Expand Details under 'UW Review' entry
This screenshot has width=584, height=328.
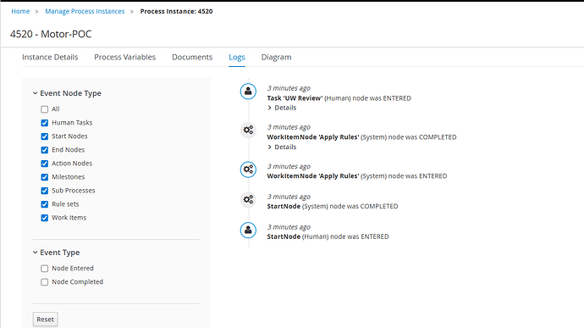282,108
